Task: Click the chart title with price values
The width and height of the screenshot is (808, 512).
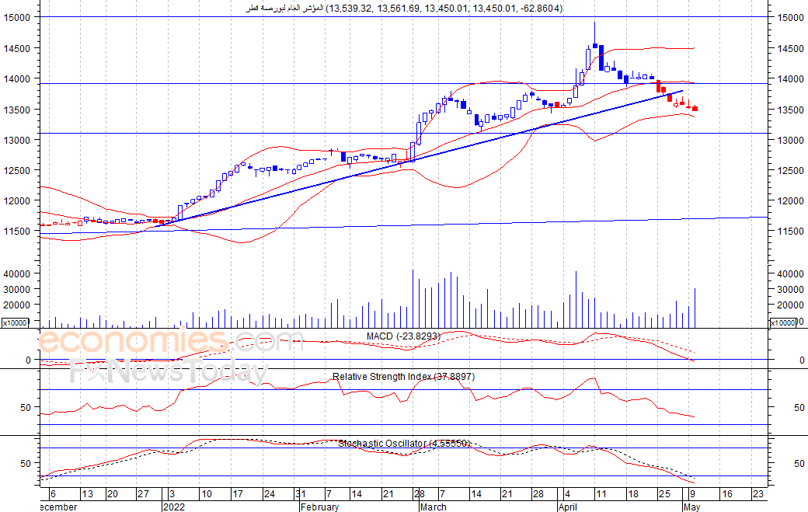Action: coord(403,9)
